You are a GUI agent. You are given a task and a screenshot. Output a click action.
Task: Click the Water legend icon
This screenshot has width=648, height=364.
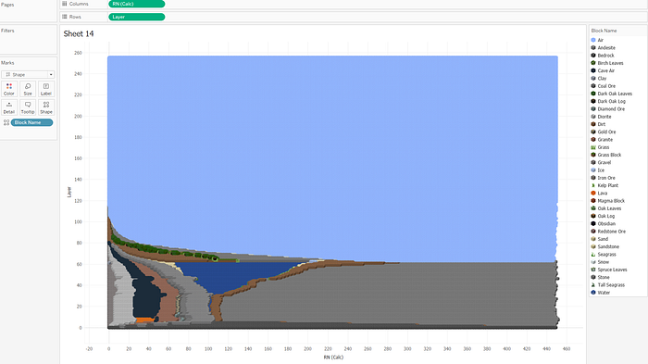coord(593,293)
